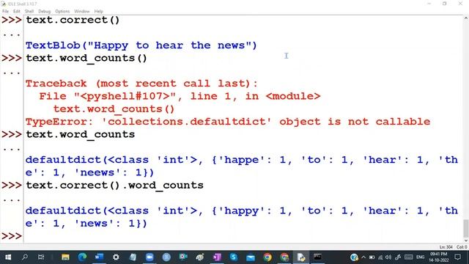Click the first text.correct() command line
This screenshot has width=469, height=264.
[x=73, y=20]
